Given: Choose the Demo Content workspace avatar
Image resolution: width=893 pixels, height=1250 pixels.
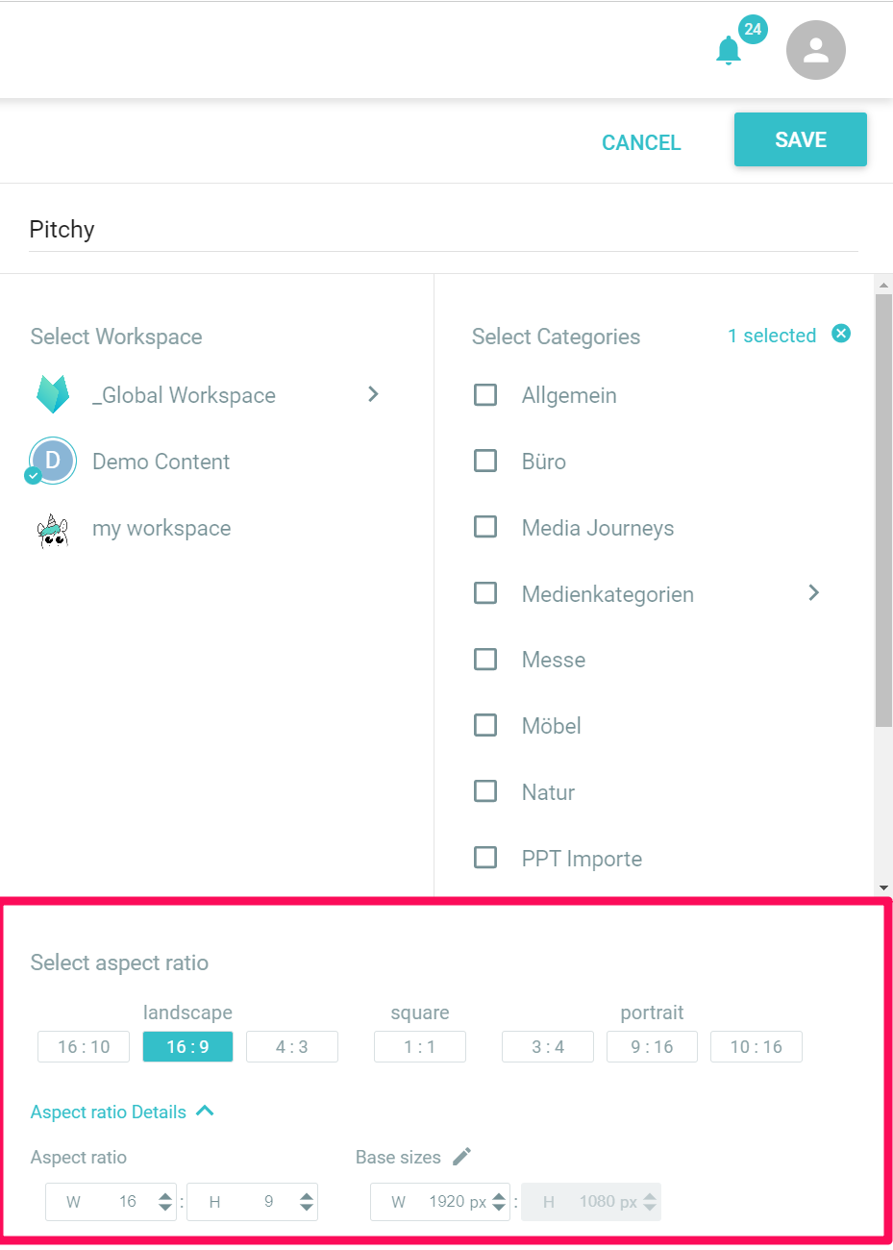Looking at the screenshot, I should [52, 460].
